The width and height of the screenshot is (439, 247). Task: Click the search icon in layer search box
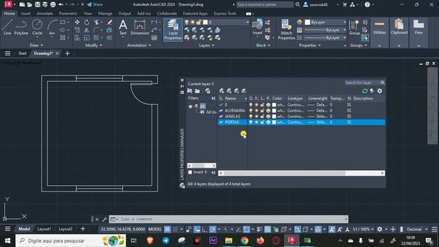[x=383, y=82]
